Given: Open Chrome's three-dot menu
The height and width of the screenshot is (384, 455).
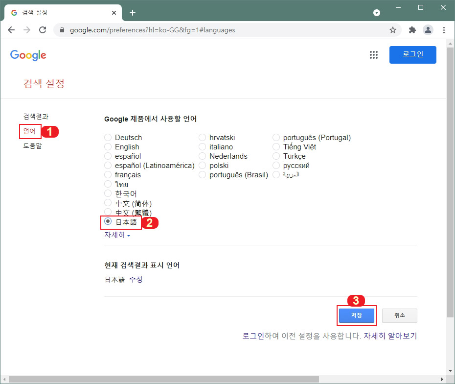Looking at the screenshot, I should click(x=444, y=30).
